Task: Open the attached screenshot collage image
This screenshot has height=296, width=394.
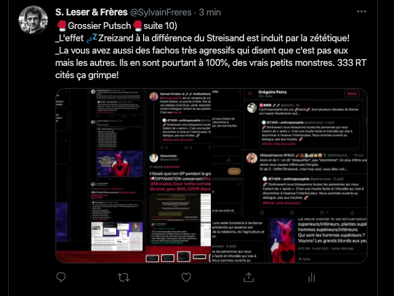Action: [x=211, y=175]
